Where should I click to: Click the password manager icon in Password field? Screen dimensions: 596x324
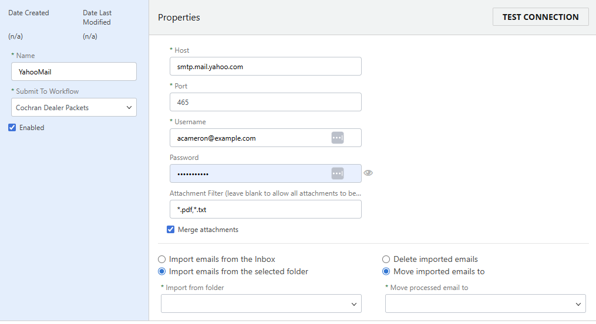click(x=337, y=173)
